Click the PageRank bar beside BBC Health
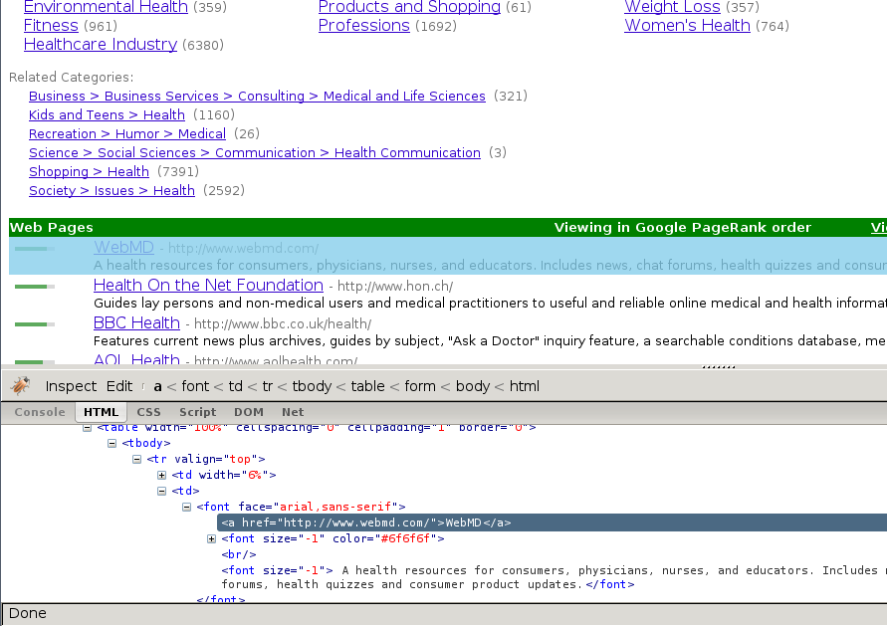 coord(34,323)
